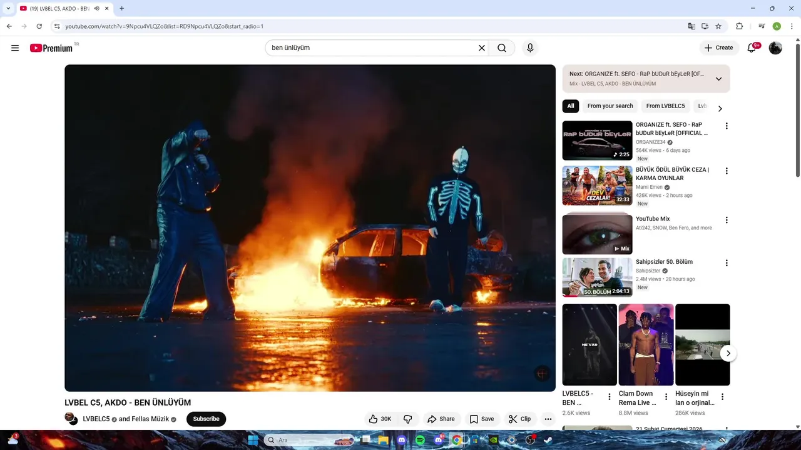Start voice search with microphone
This screenshot has width=801, height=450.
pyautogui.click(x=530, y=48)
